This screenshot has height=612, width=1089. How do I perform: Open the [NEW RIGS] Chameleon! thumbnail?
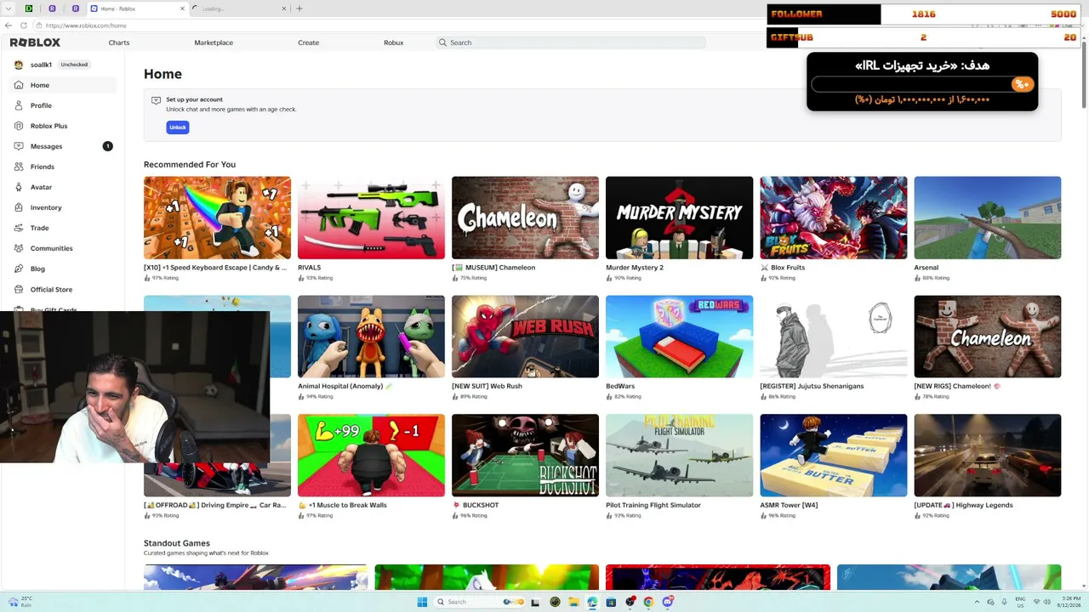coord(987,337)
